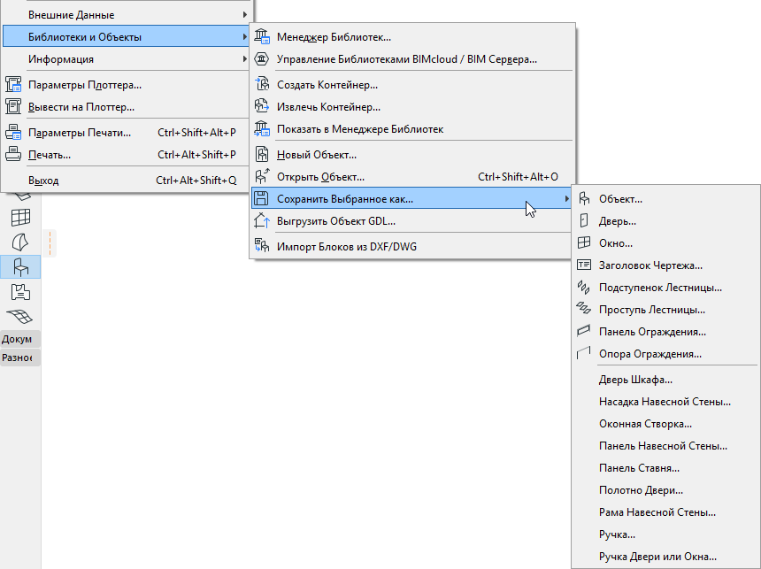The height and width of the screenshot is (569, 761).
Task: Click the Открыть Объект chair icon
Action: pos(262,177)
